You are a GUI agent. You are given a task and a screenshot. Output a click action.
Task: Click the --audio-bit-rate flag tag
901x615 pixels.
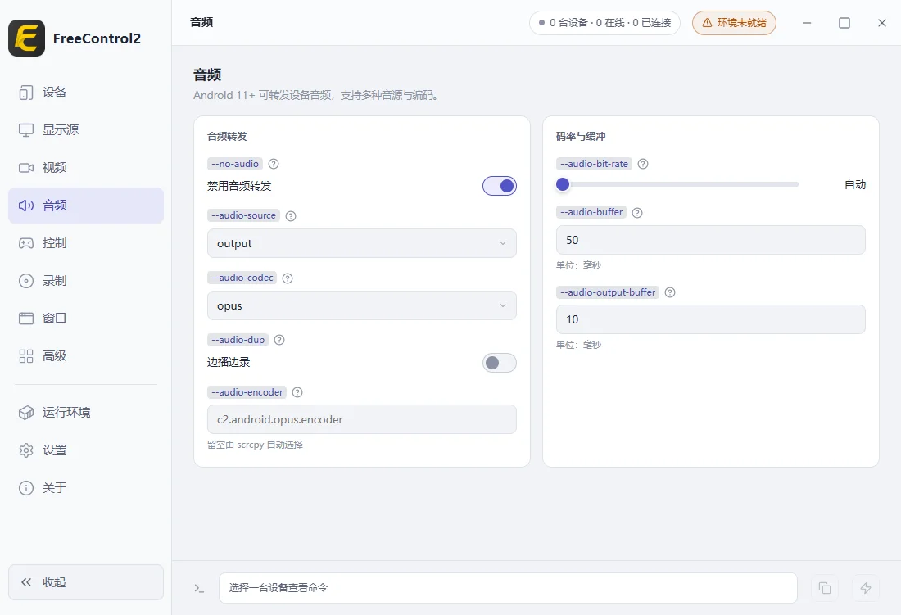594,164
